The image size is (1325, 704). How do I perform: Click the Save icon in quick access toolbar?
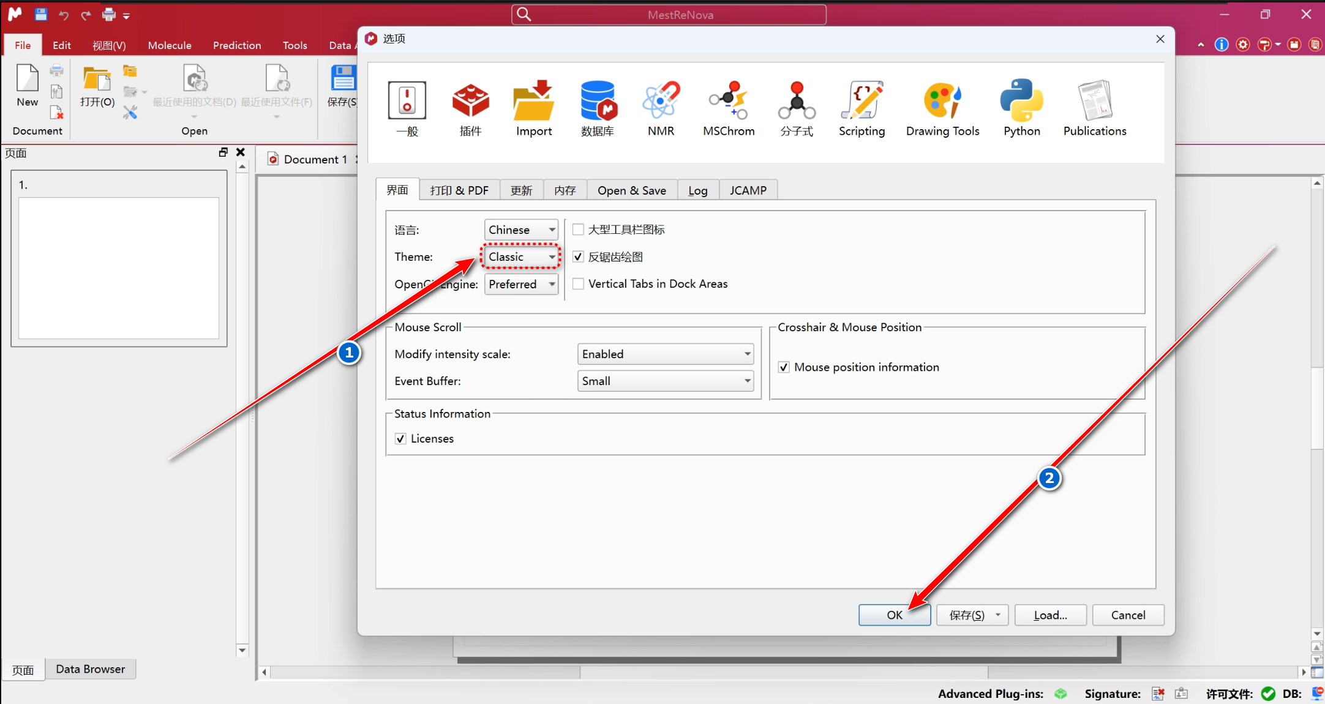[x=40, y=14]
